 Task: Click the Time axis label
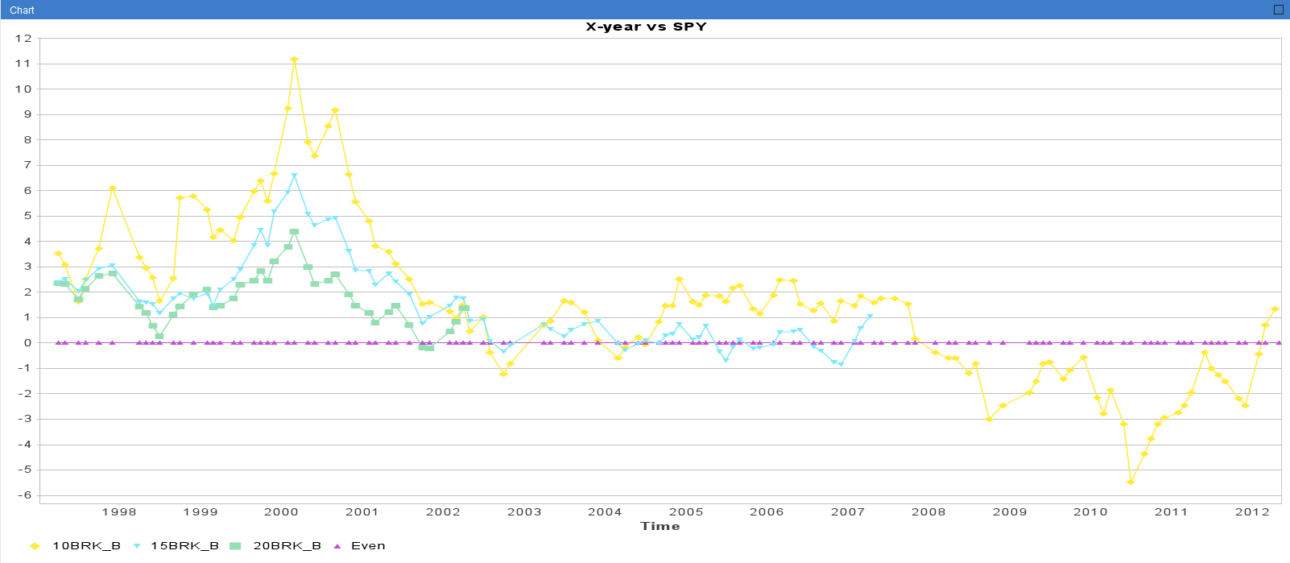pyautogui.click(x=660, y=526)
